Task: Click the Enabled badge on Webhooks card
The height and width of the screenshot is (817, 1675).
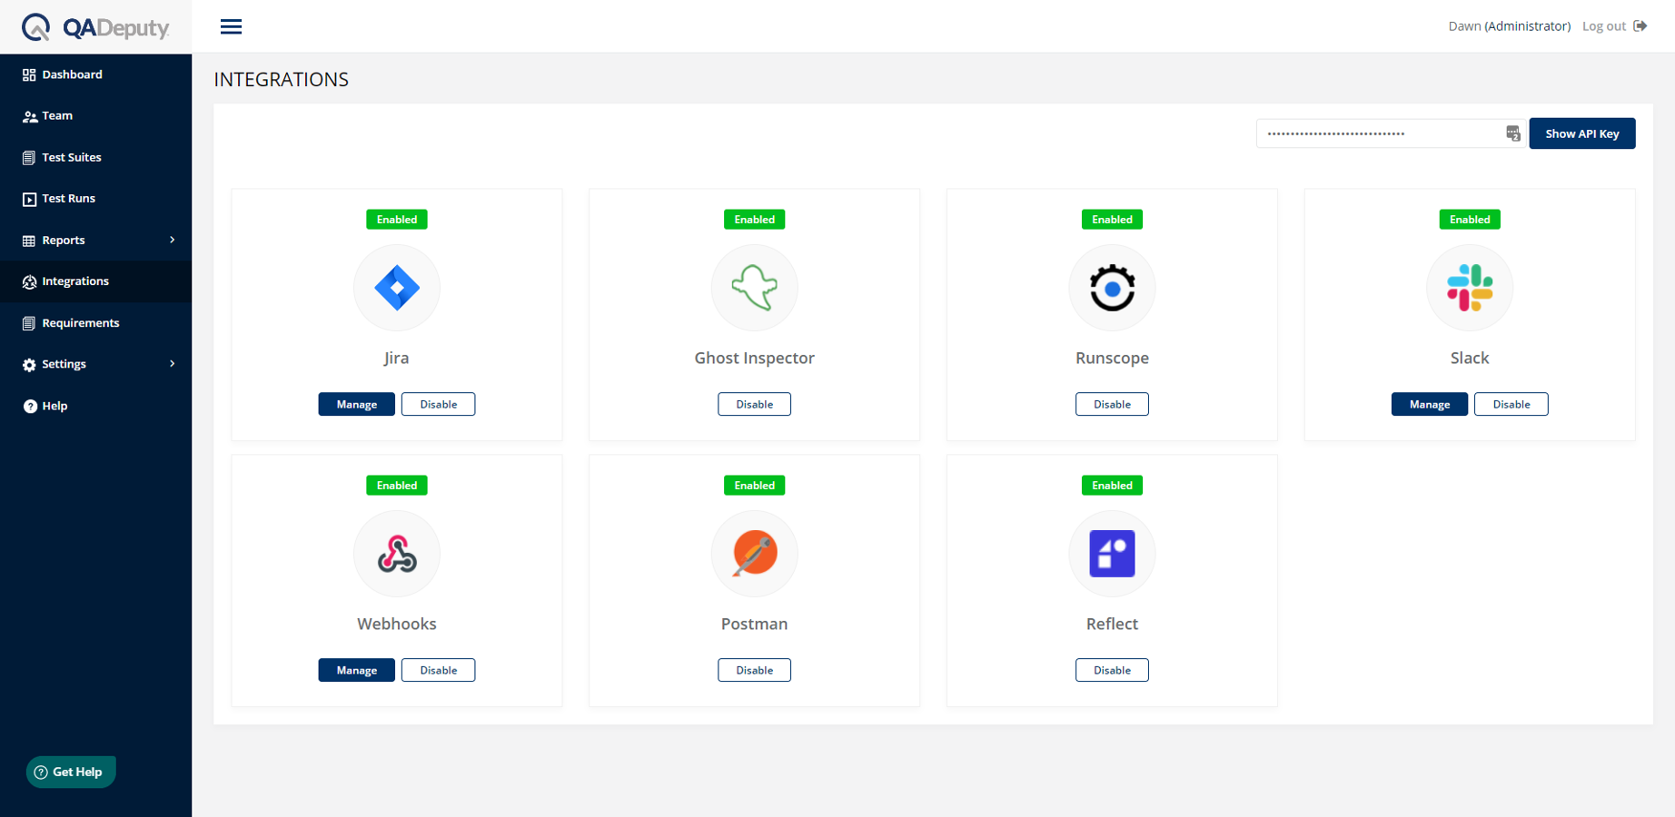Action: [x=397, y=486]
